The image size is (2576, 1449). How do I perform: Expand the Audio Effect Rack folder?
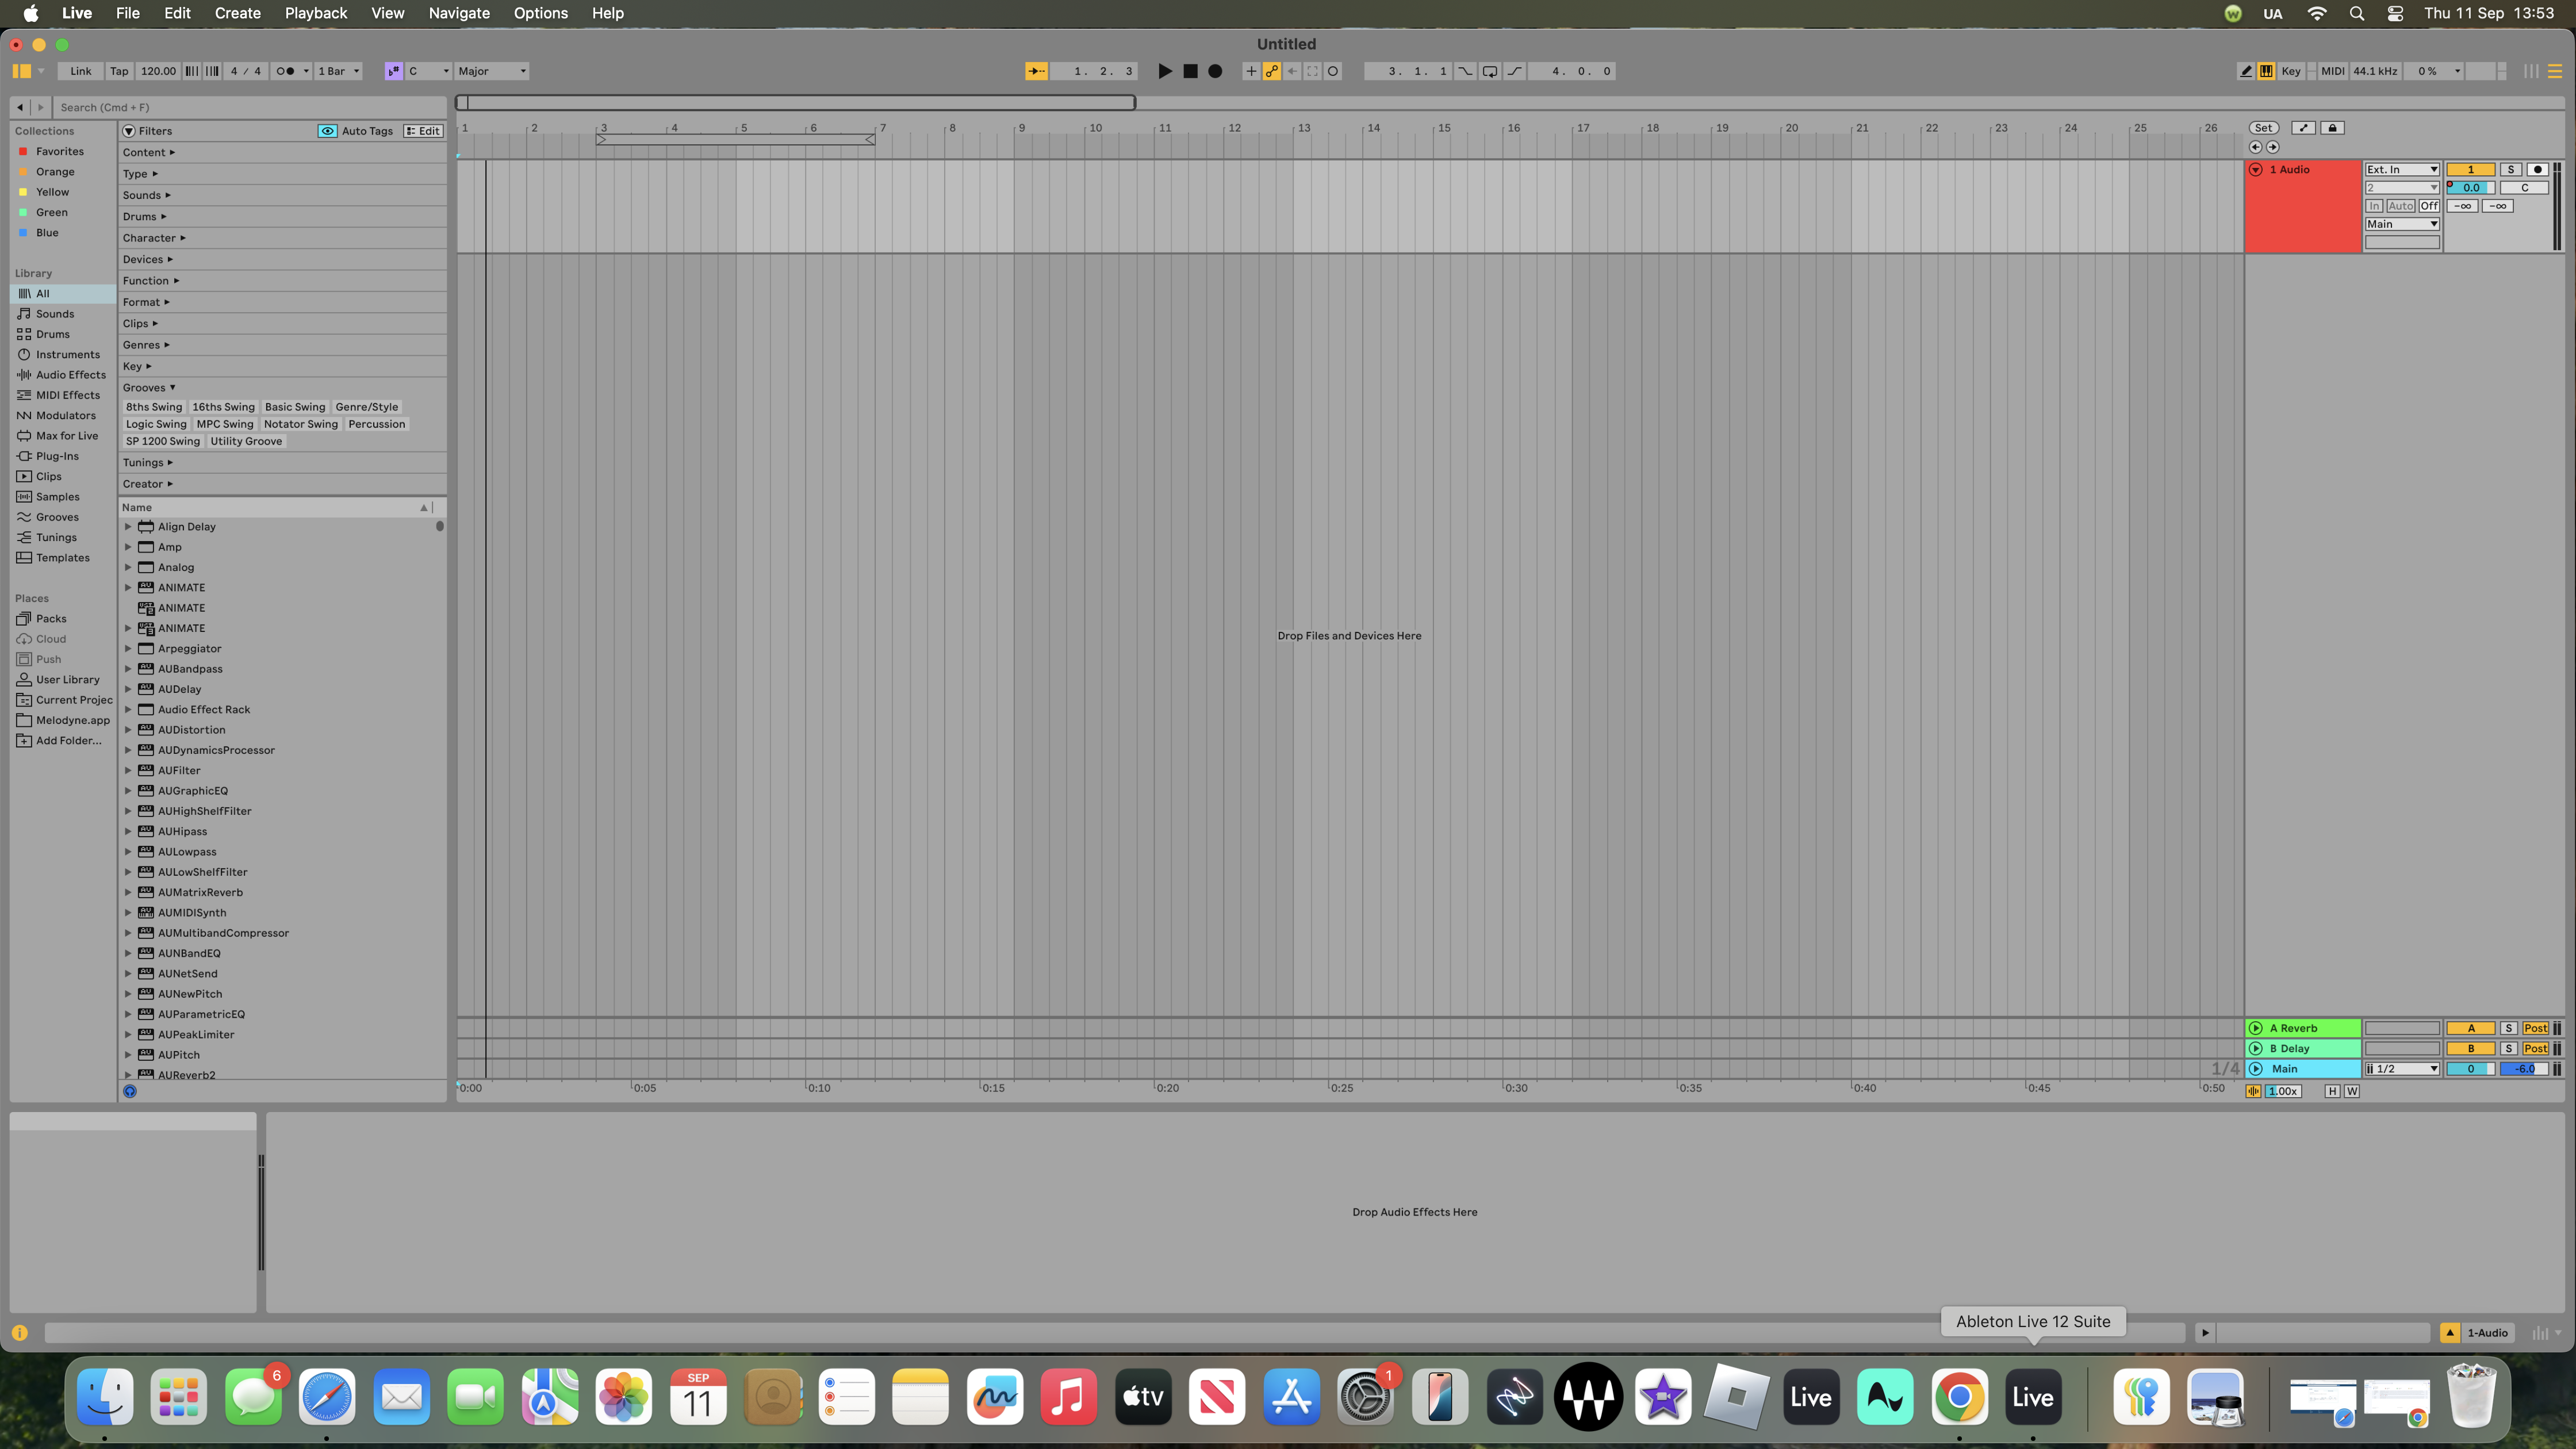[128, 710]
